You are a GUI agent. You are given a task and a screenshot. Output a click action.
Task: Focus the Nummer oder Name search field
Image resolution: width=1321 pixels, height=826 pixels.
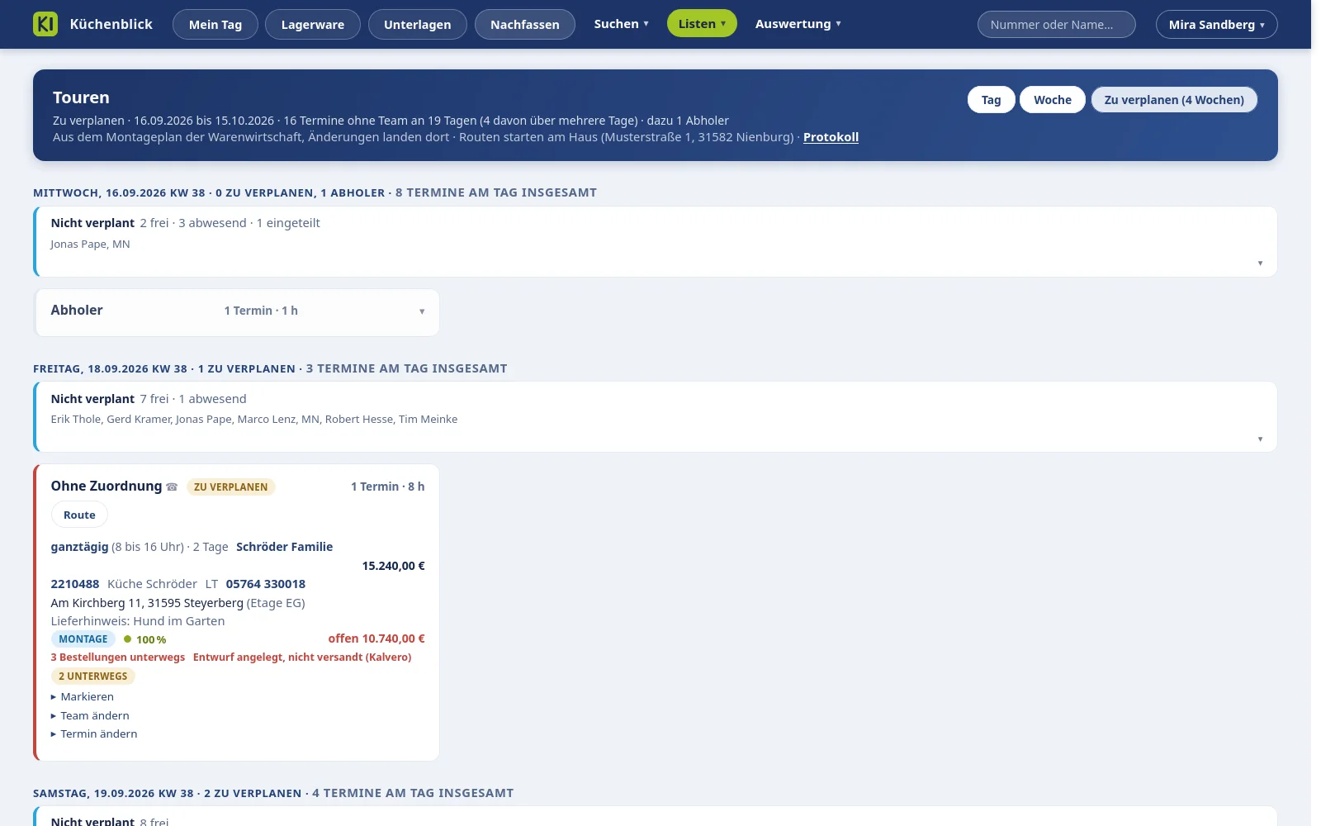(1057, 25)
